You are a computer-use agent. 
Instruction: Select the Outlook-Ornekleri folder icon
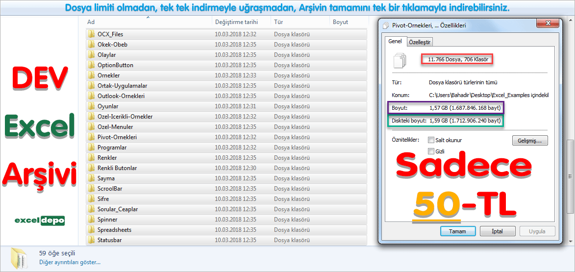click(x=91, y=96)
